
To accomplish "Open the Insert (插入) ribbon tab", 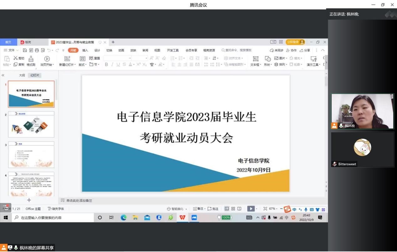I will (x=85, y=50).
